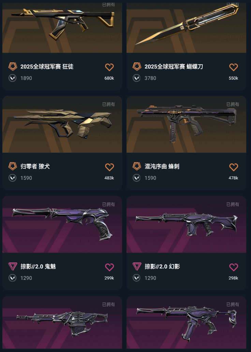
Task: View the 归零者 獠犬 gold weapon image
Action: [x=62, y=124]
